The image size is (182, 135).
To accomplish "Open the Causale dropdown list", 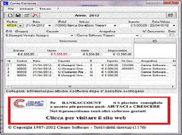I will [72, 36].
